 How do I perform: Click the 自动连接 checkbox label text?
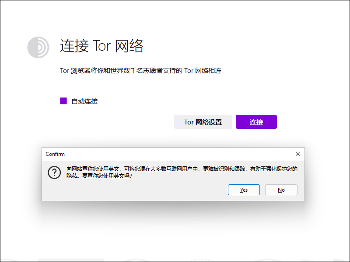[84, 101]
